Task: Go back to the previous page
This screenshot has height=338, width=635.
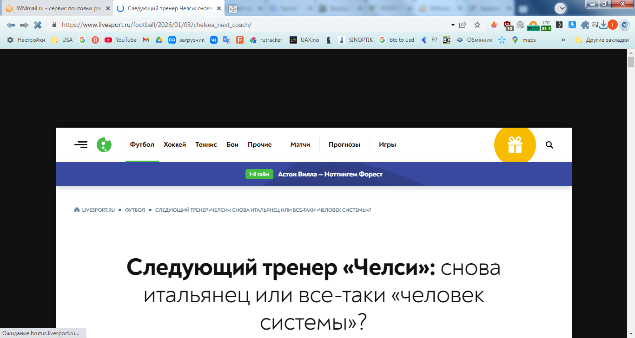Action: pyautogui.click(x=11, y=25)
